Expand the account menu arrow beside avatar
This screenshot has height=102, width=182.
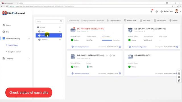click(180, 11)
